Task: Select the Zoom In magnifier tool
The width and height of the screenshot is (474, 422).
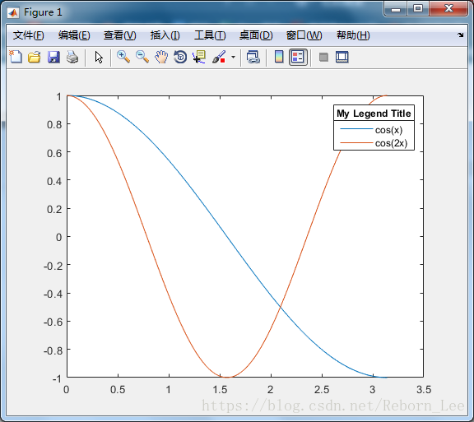Action: (123, 57)
